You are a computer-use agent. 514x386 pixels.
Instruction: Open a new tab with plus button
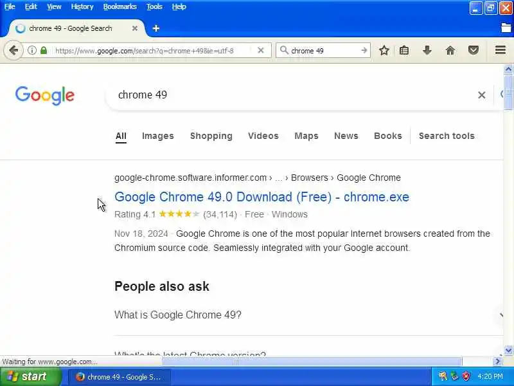pos(155,28)
